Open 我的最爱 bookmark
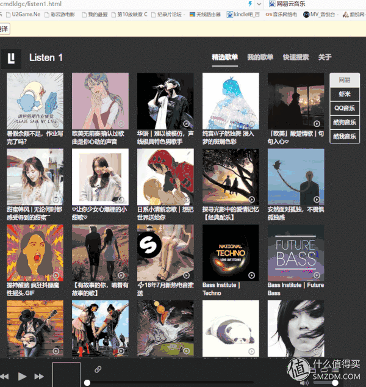This screenshot has height=387, width=366. point(95,15)
